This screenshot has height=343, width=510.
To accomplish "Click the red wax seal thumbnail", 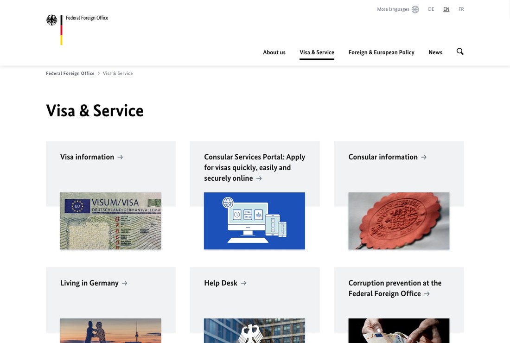I will point(399,221).
